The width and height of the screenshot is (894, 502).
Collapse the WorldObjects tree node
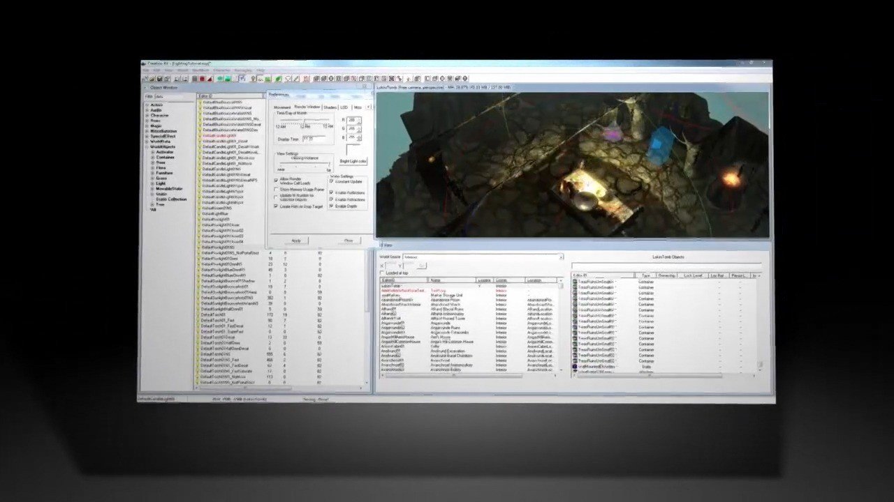pyautogui.click(x=147, y=147)
